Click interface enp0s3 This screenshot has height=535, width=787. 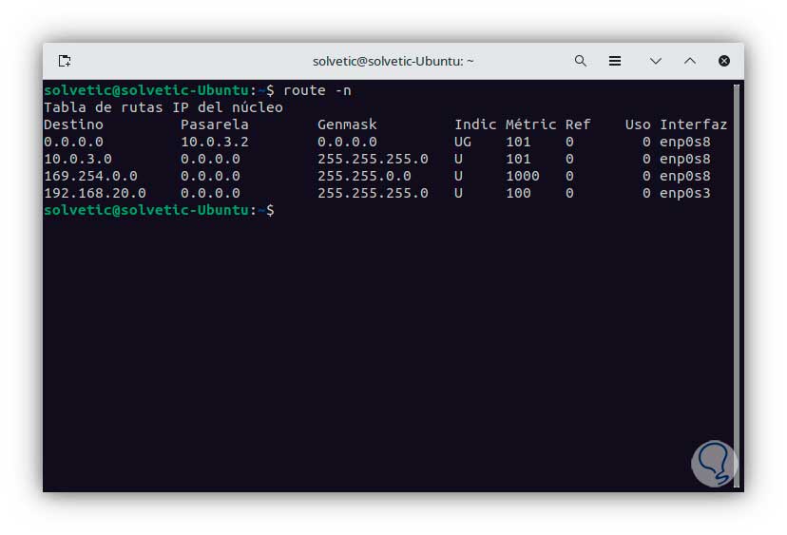coord(684,193)
